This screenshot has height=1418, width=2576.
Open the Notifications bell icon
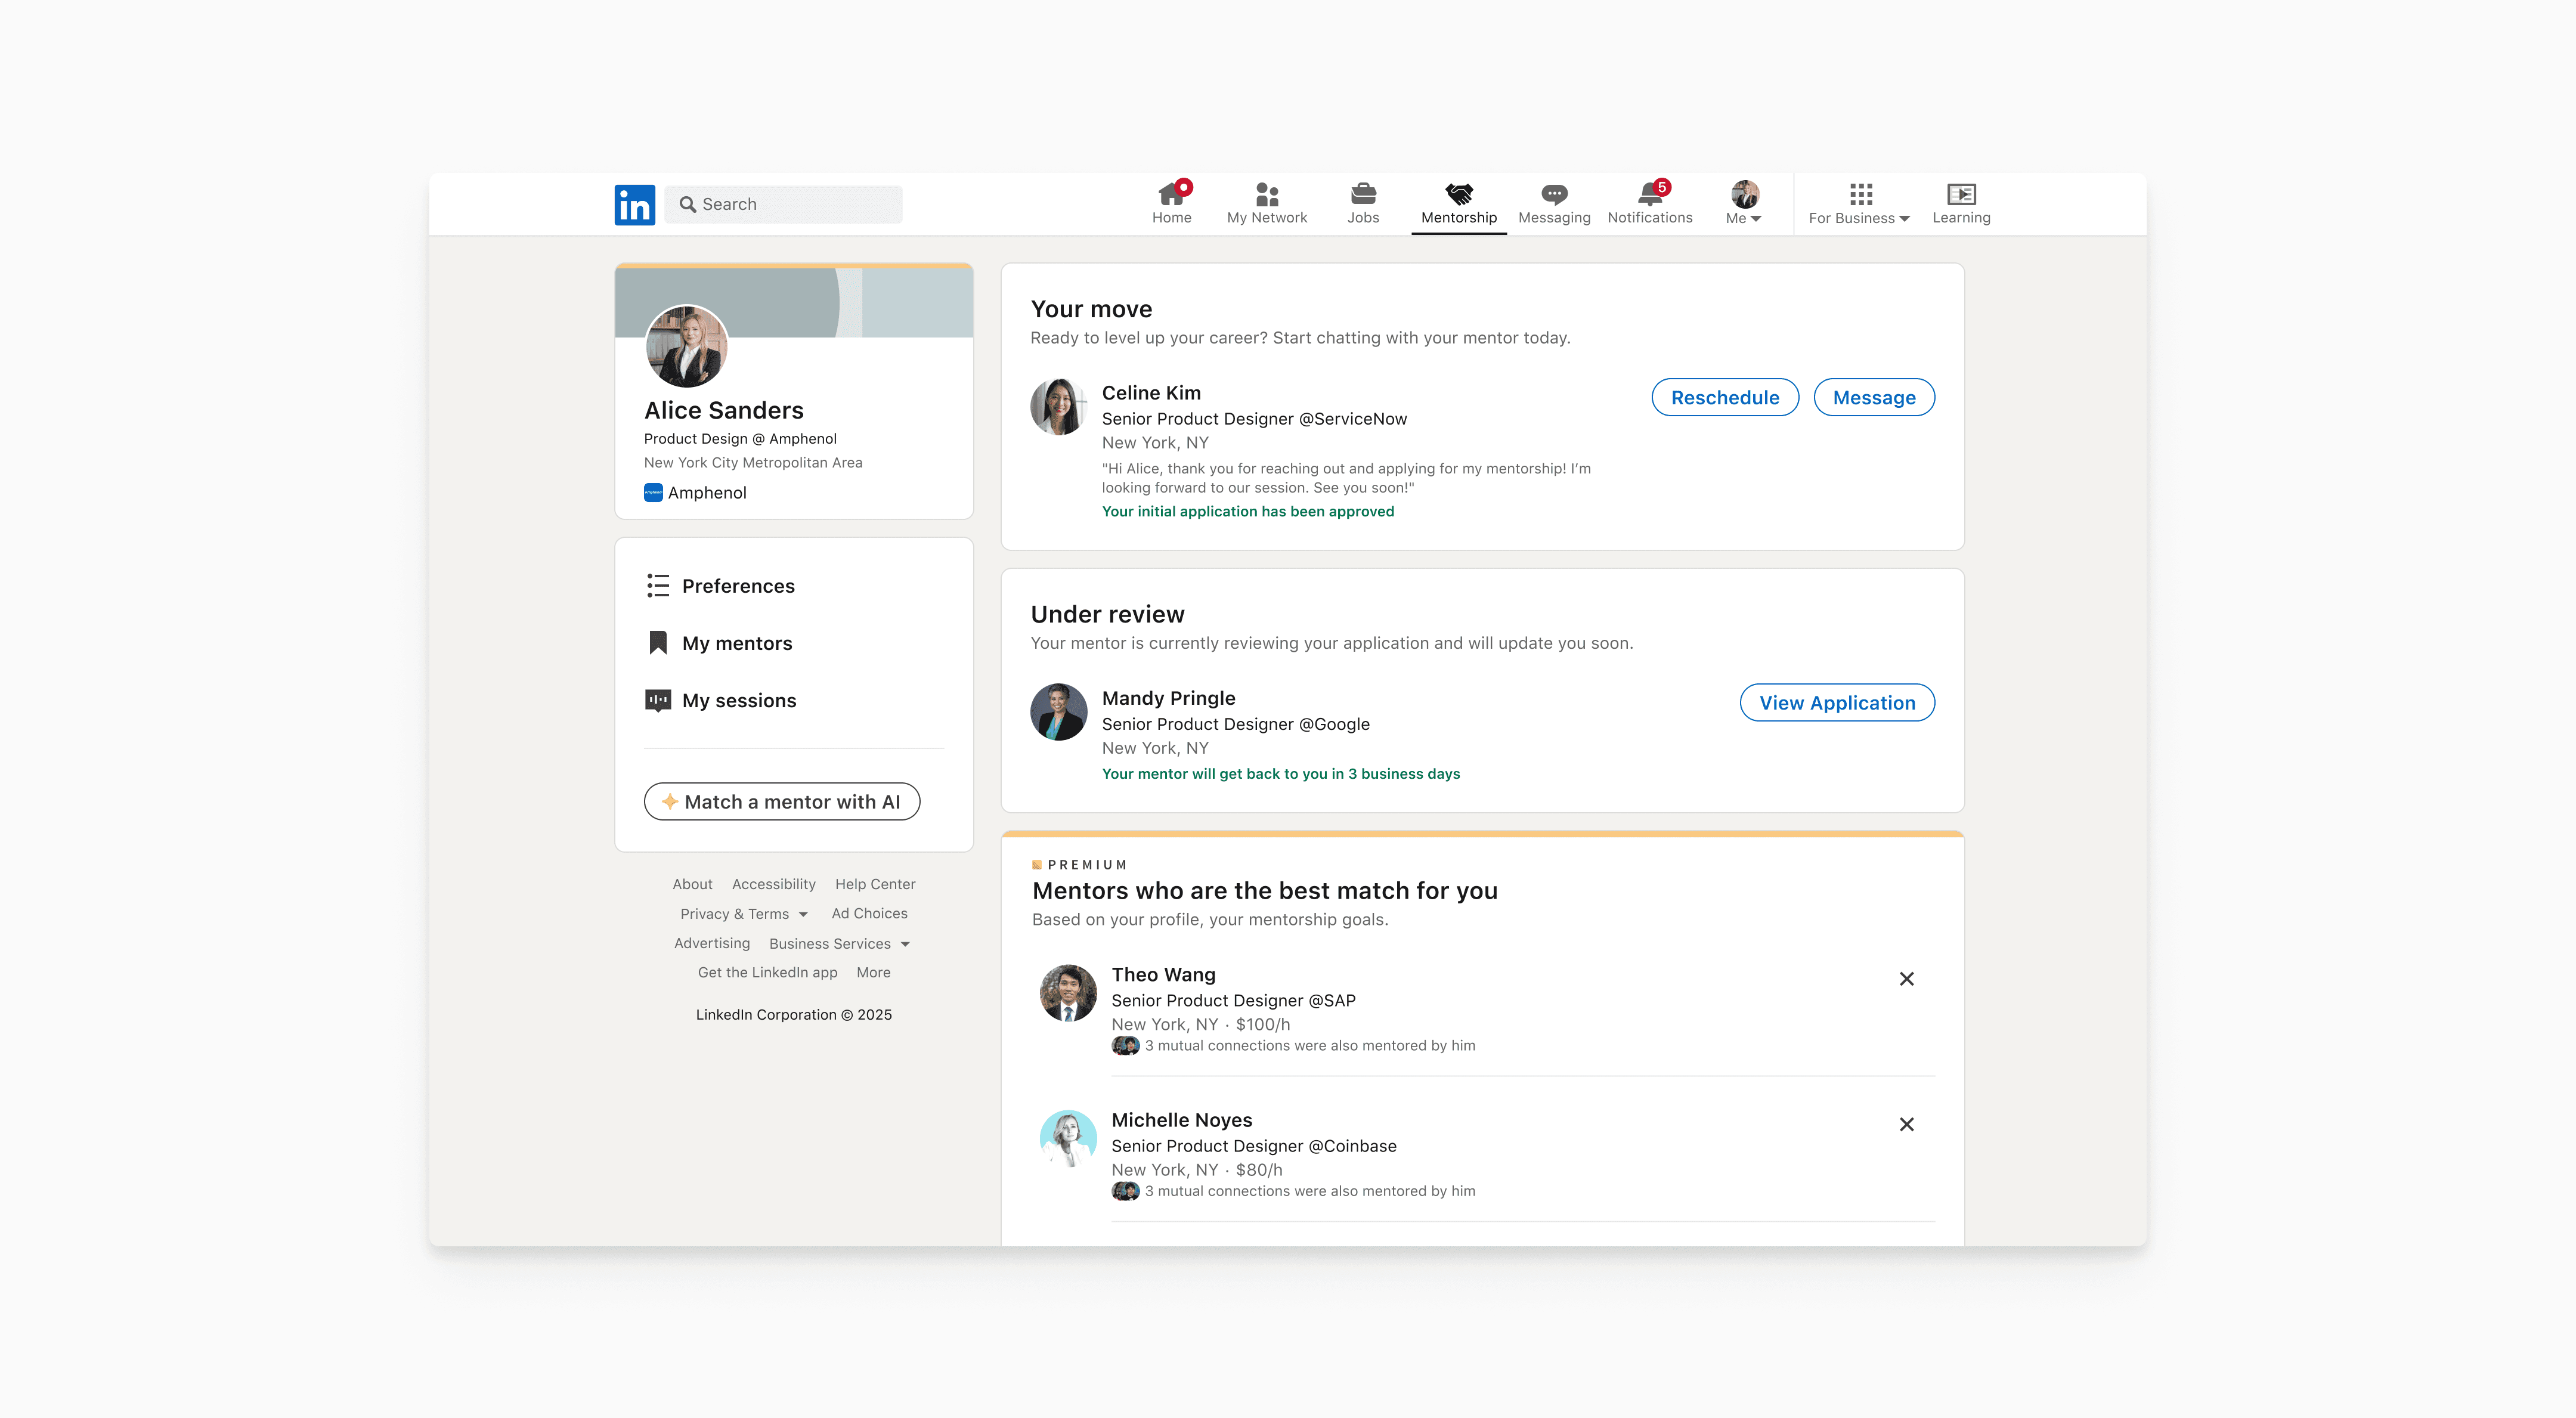[x=1649, y=194]
